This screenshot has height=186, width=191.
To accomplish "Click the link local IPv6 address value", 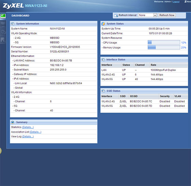I will (66, 83).
